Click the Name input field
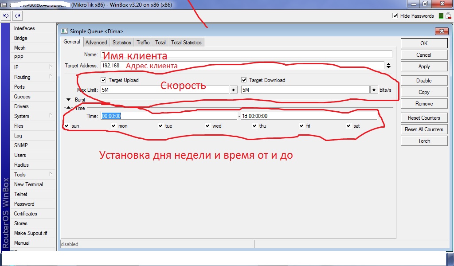 point(247,54)
